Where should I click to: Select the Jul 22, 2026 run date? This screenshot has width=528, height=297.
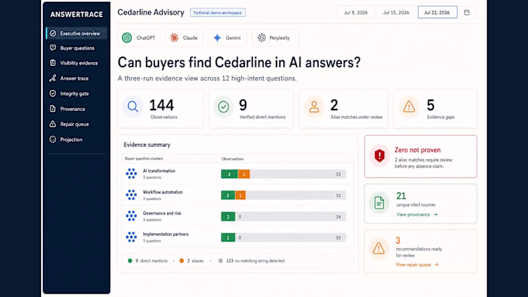437,13
